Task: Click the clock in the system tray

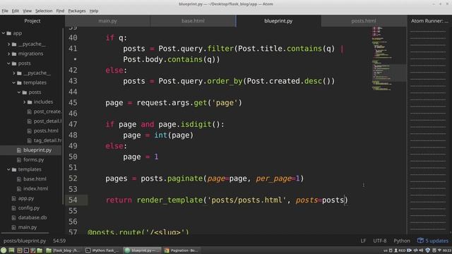Action: click(x=447, y=250)
